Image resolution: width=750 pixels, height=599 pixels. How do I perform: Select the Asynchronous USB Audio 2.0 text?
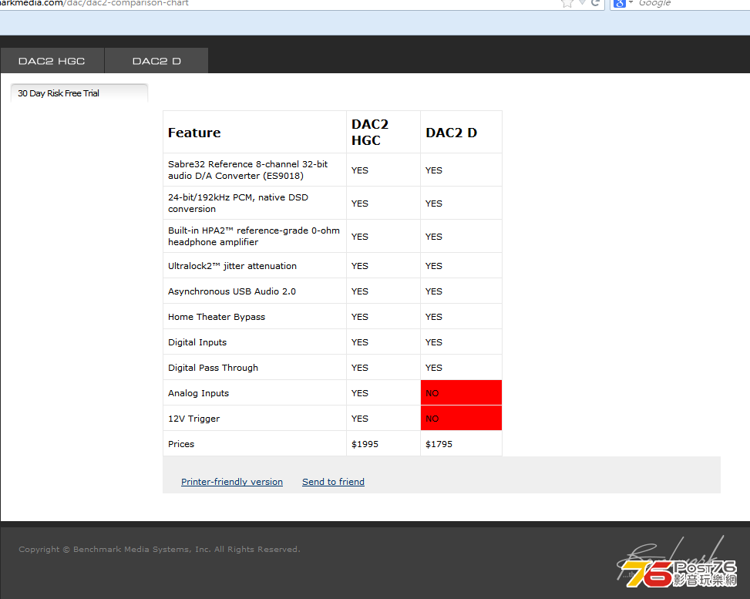click(x=232, y=291)
